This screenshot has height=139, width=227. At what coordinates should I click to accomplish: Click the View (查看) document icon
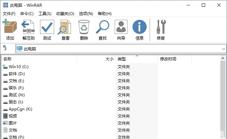click(x=65, y=27)
